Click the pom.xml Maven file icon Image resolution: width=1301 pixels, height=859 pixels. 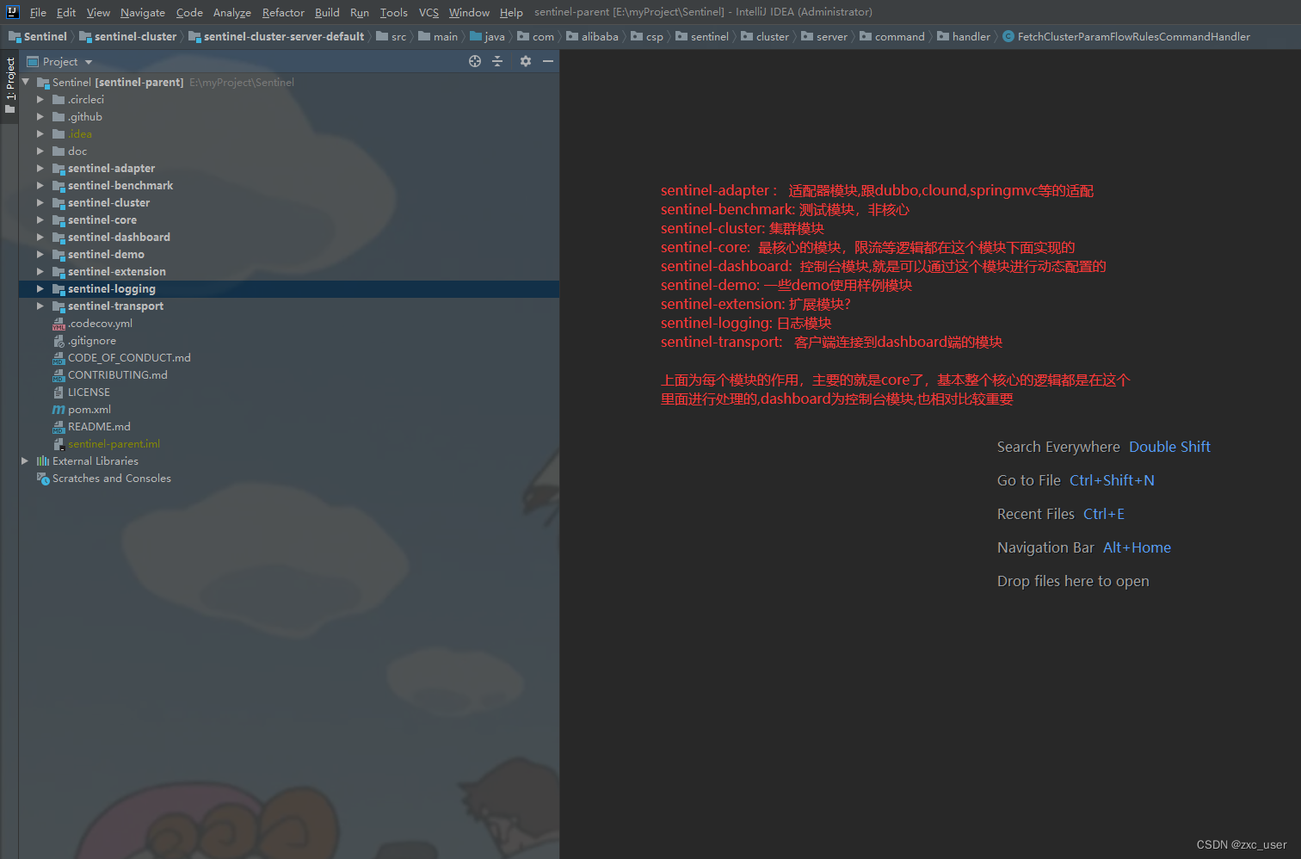(x=59, y=410)
